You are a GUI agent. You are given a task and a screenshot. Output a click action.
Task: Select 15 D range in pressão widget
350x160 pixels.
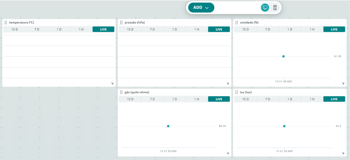click(130, 29)
